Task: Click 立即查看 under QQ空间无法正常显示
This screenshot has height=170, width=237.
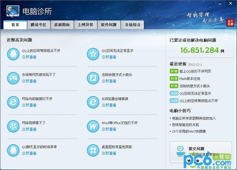Action: pos(109,57)
